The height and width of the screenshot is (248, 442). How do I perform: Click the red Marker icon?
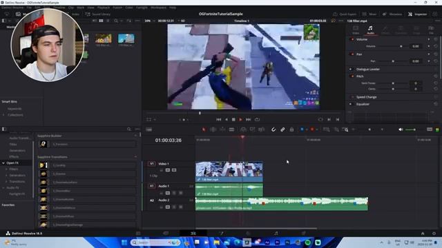click(x=312, y=130)
